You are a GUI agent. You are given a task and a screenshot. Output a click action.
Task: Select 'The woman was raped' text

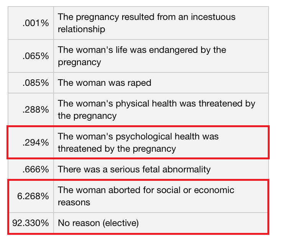click(105, 83)
